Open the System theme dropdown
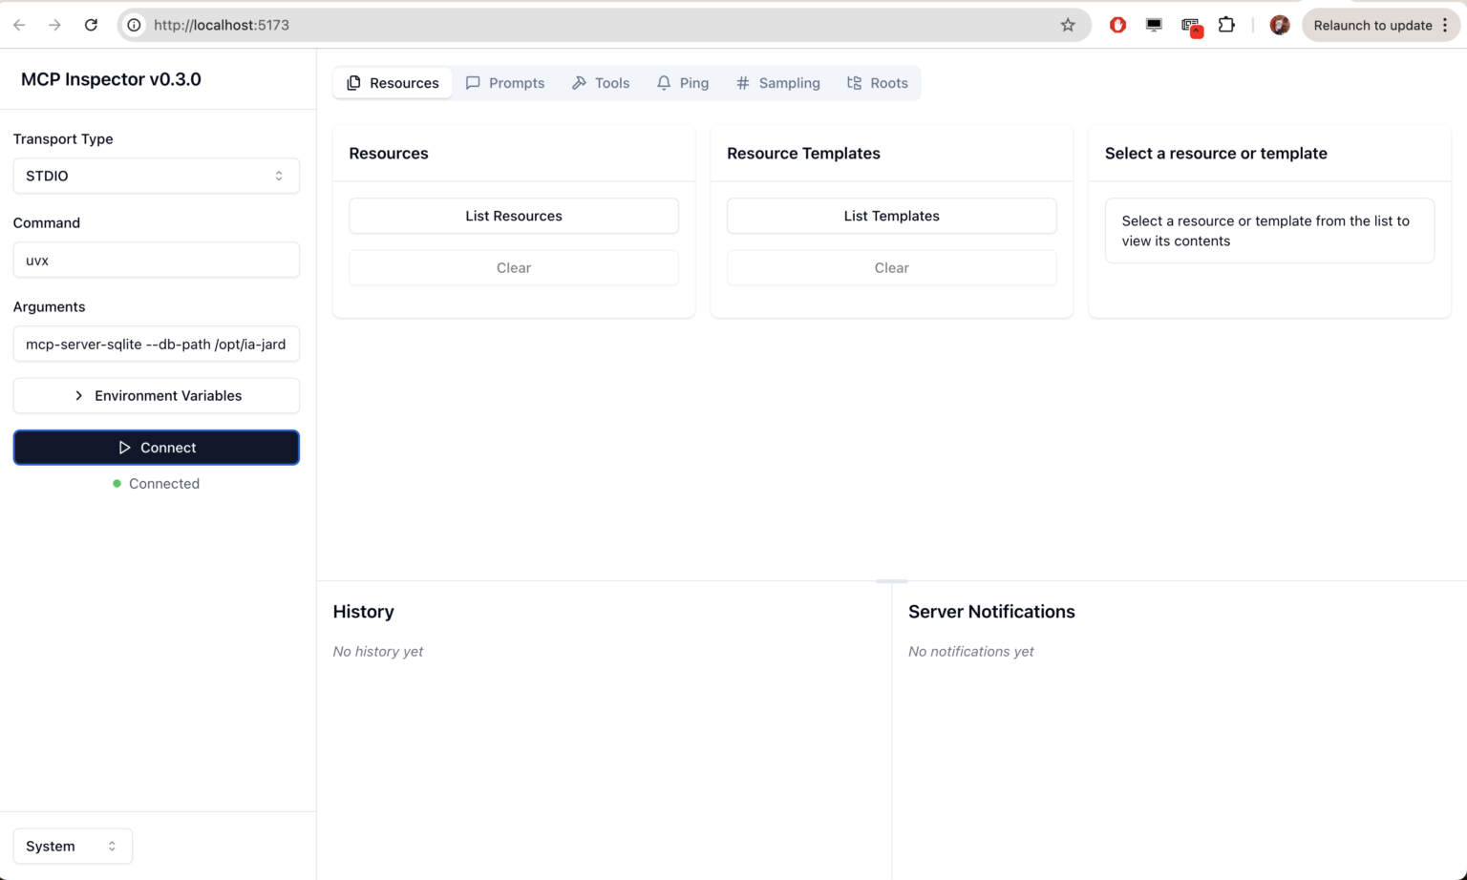 [x=72, y=846]
